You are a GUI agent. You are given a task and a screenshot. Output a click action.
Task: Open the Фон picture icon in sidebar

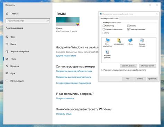[x=7, y=37]
